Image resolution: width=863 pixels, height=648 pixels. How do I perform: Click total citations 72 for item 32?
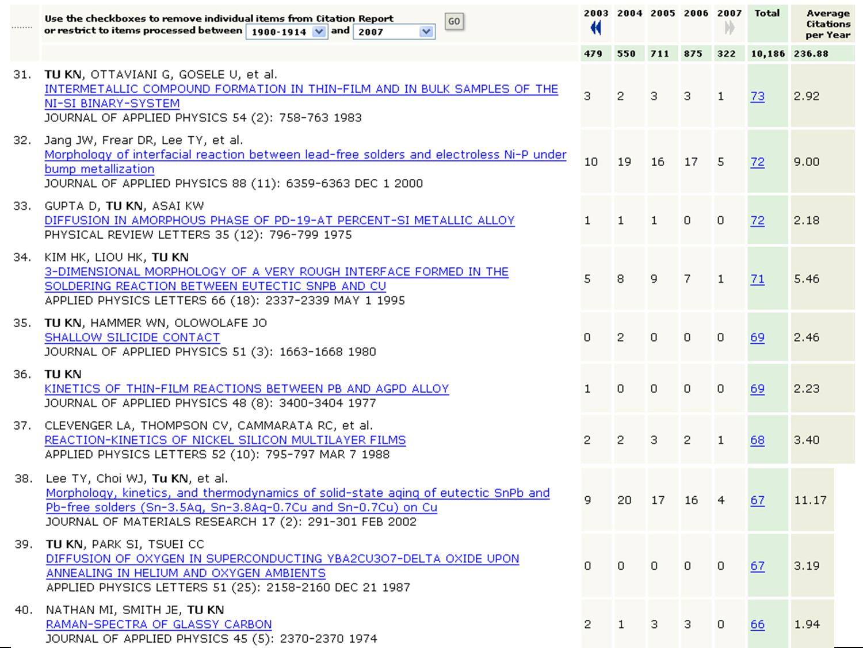click(757, 162)
